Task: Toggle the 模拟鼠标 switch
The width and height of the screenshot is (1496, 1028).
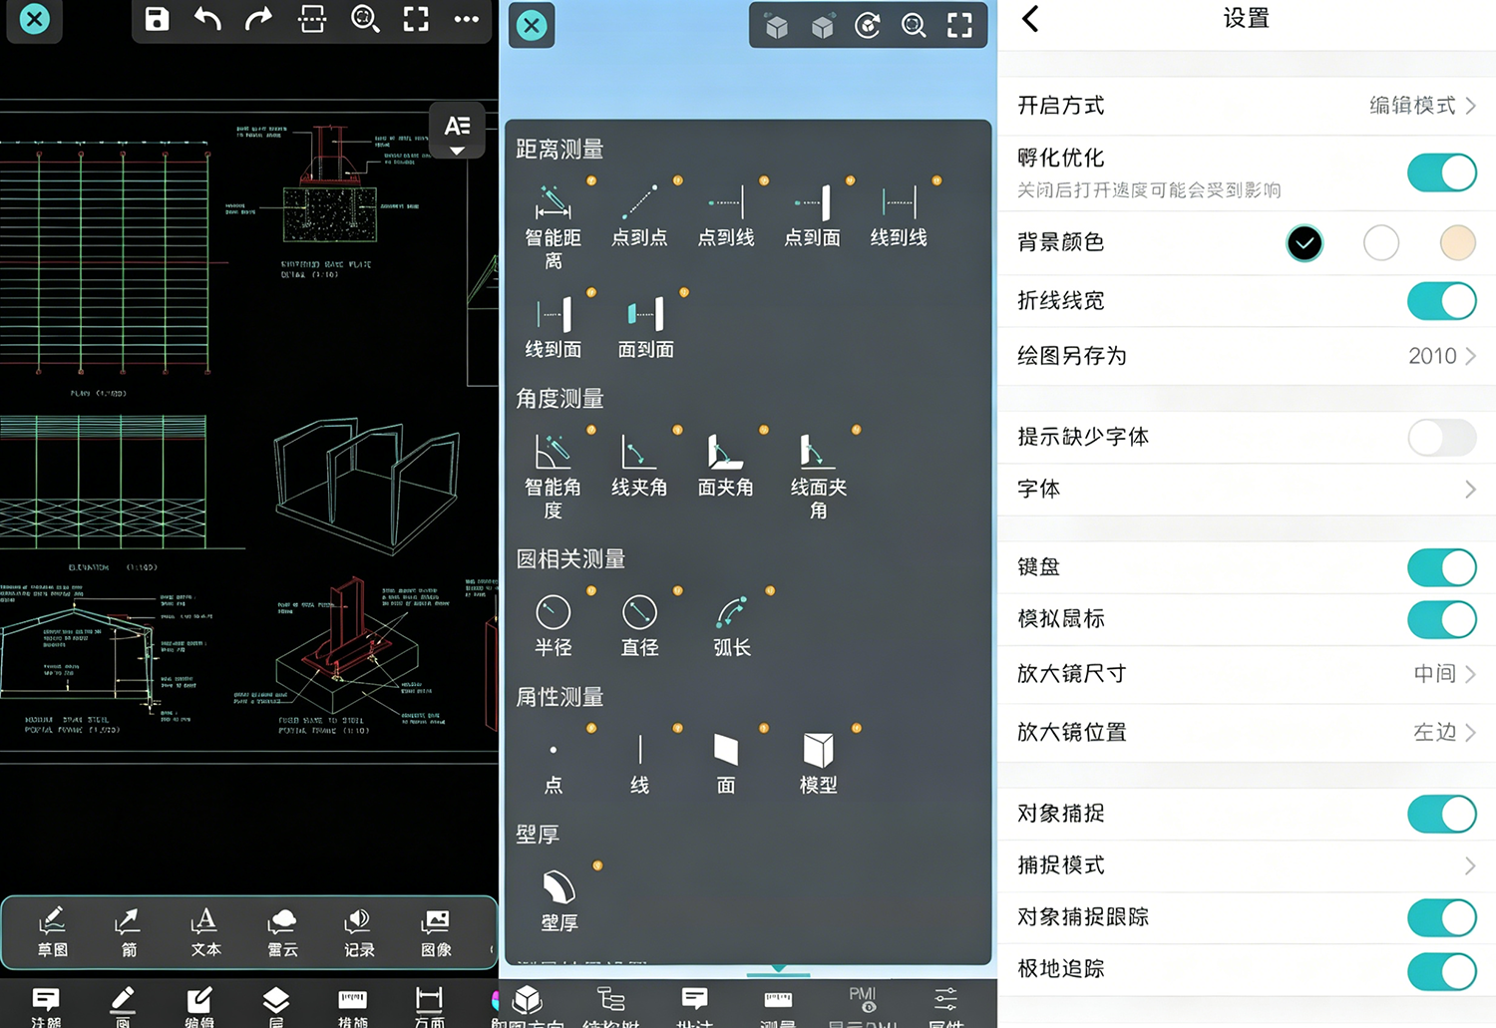Action: tap(1441, 619)
